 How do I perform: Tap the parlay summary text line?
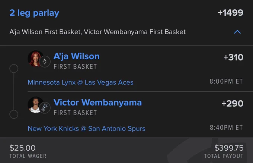pyautogui.click(x=97, y=32)
